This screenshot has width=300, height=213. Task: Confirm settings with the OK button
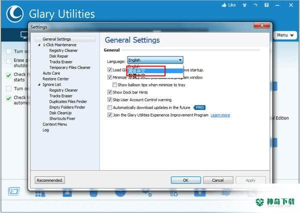186,180
